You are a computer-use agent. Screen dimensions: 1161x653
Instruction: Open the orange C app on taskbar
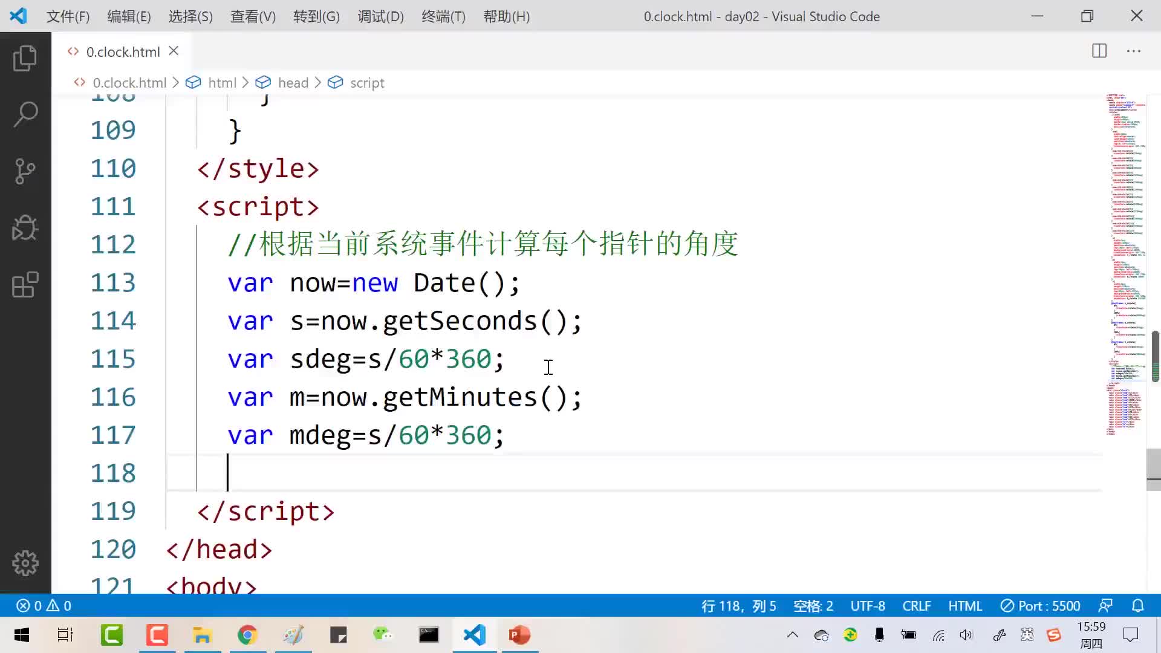pyautogui.click(x=157, y=635)
